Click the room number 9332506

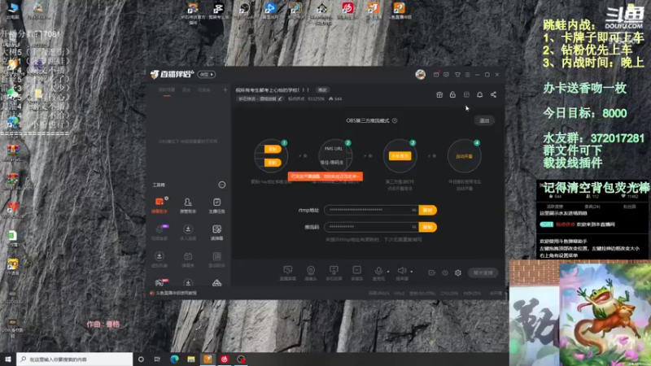316,98
